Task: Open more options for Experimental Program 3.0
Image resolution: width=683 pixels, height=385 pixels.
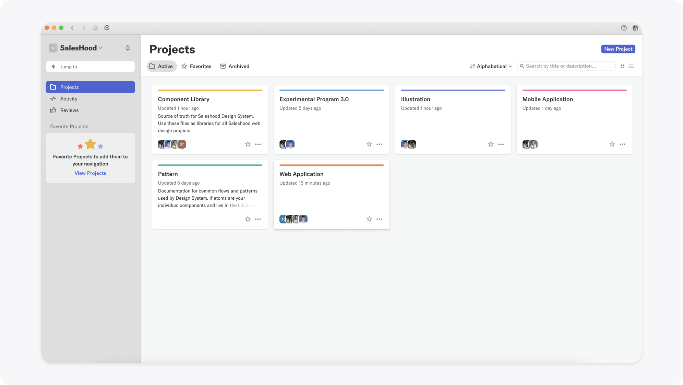Action: coord(380,144)
